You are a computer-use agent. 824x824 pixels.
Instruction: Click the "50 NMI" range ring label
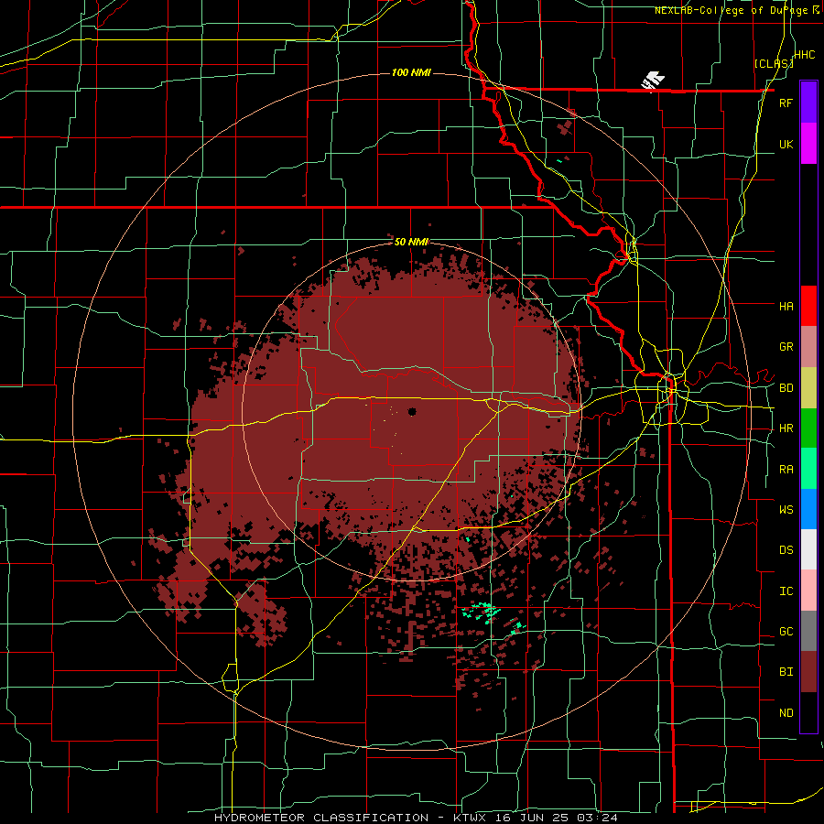[x=411, y=242]
